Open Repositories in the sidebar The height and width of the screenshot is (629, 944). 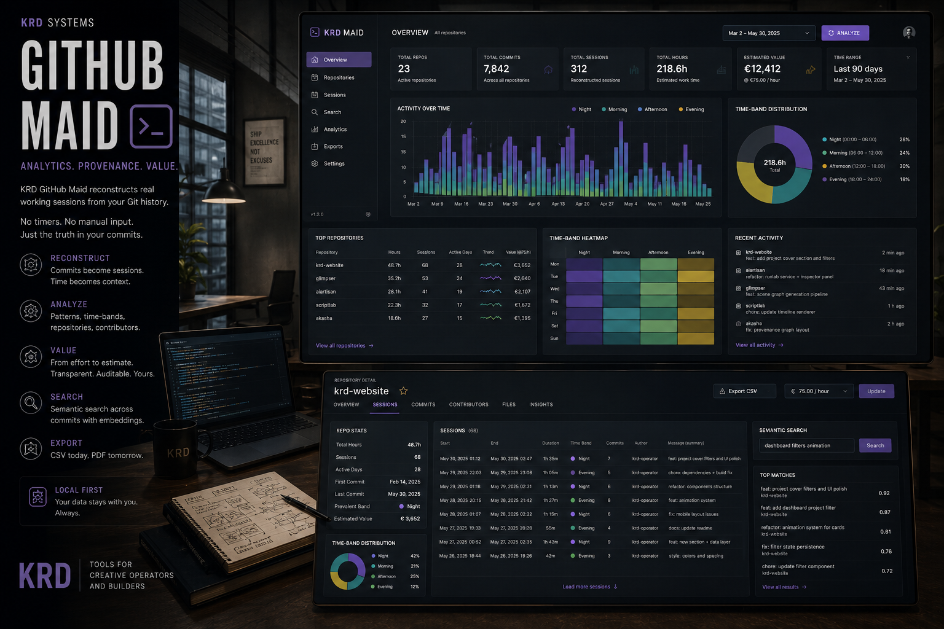click(x=339, y=77)
